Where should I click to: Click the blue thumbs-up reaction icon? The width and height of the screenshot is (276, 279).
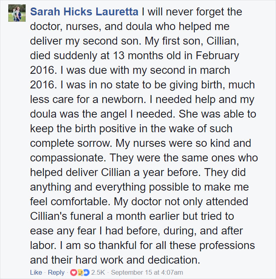point(86,272)
